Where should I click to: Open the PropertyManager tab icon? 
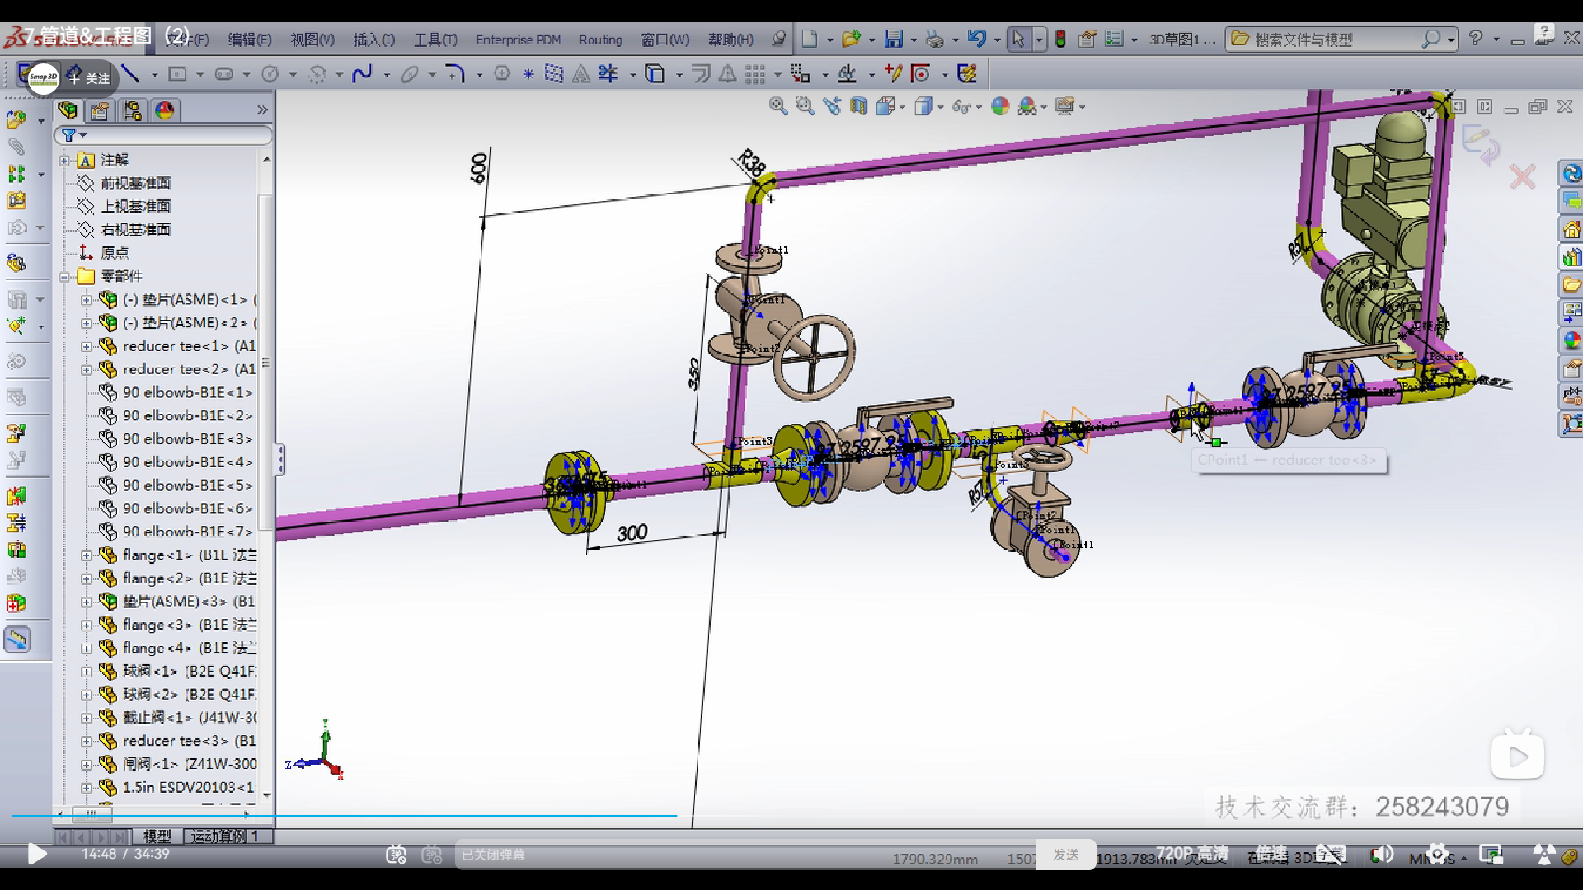point(100,110)
